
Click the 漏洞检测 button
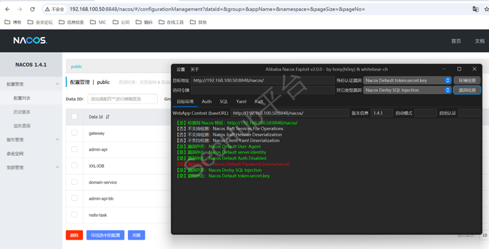click(467, 90)
